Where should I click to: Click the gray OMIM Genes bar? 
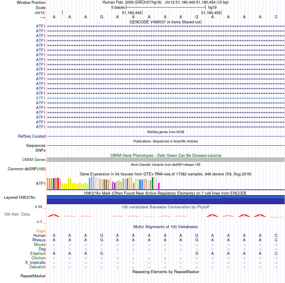tap(166, 160)
